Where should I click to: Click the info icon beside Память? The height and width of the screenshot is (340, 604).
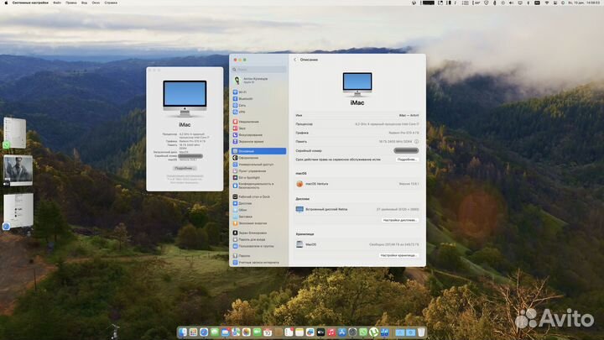[x=416, y=142]
